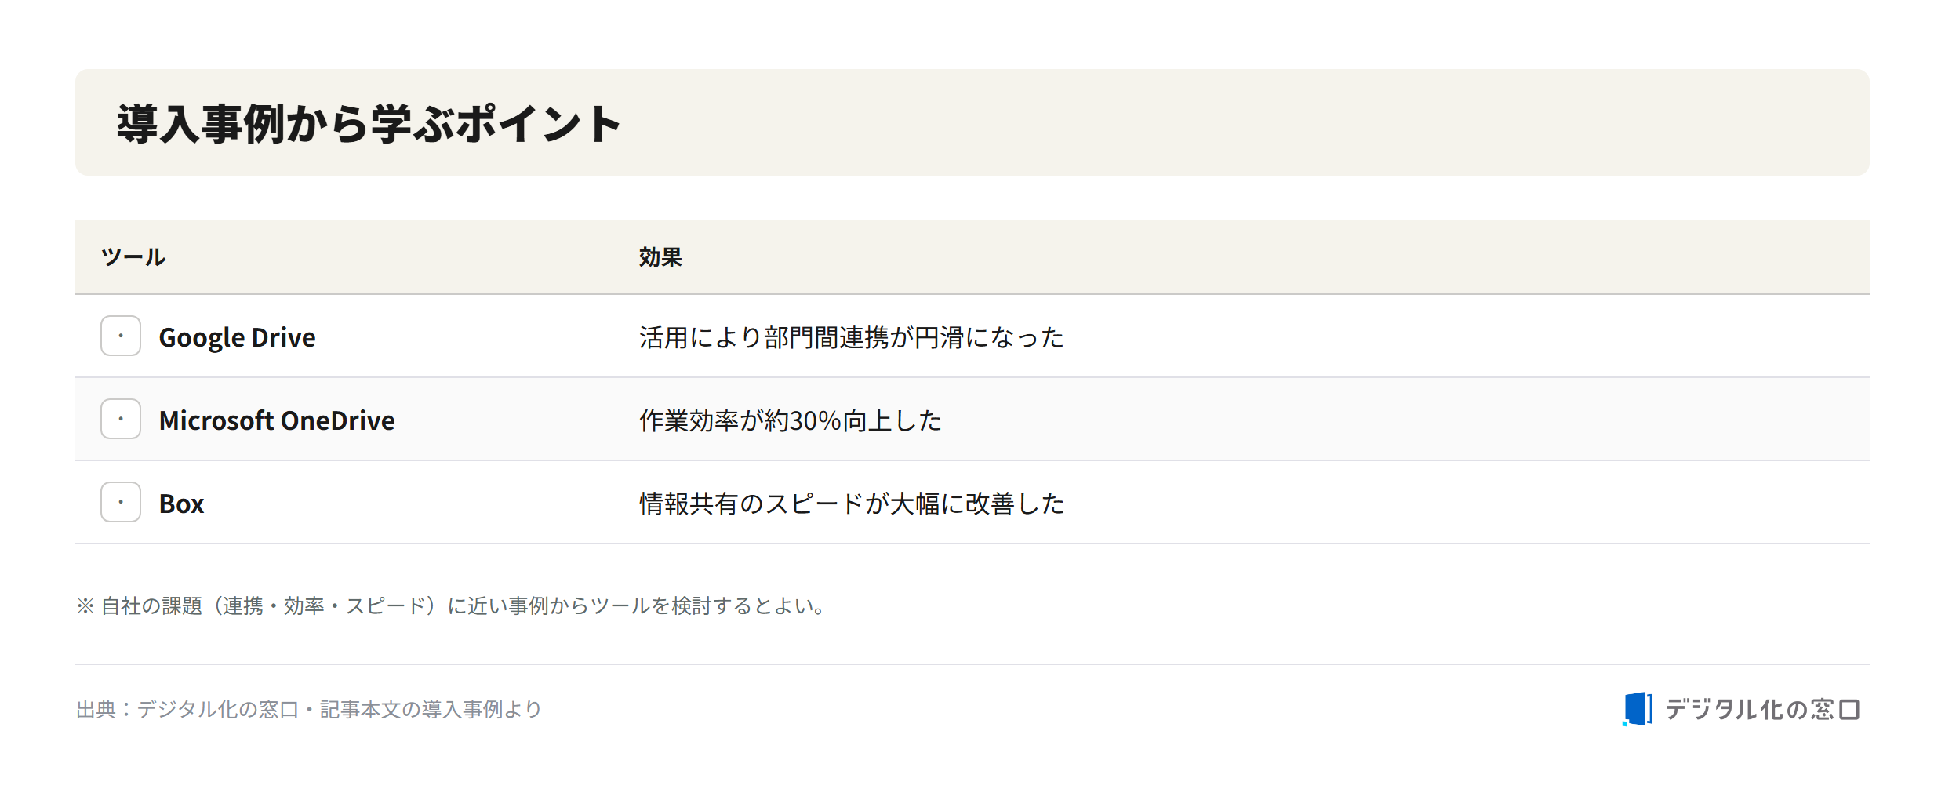Screen dimensions: 1945x800
Task: Click the icon box beside Google Drive
Action: [121, 336]
